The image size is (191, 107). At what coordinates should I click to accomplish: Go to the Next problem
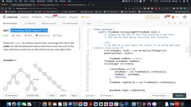pyautogui.click(x=75, y=95)
